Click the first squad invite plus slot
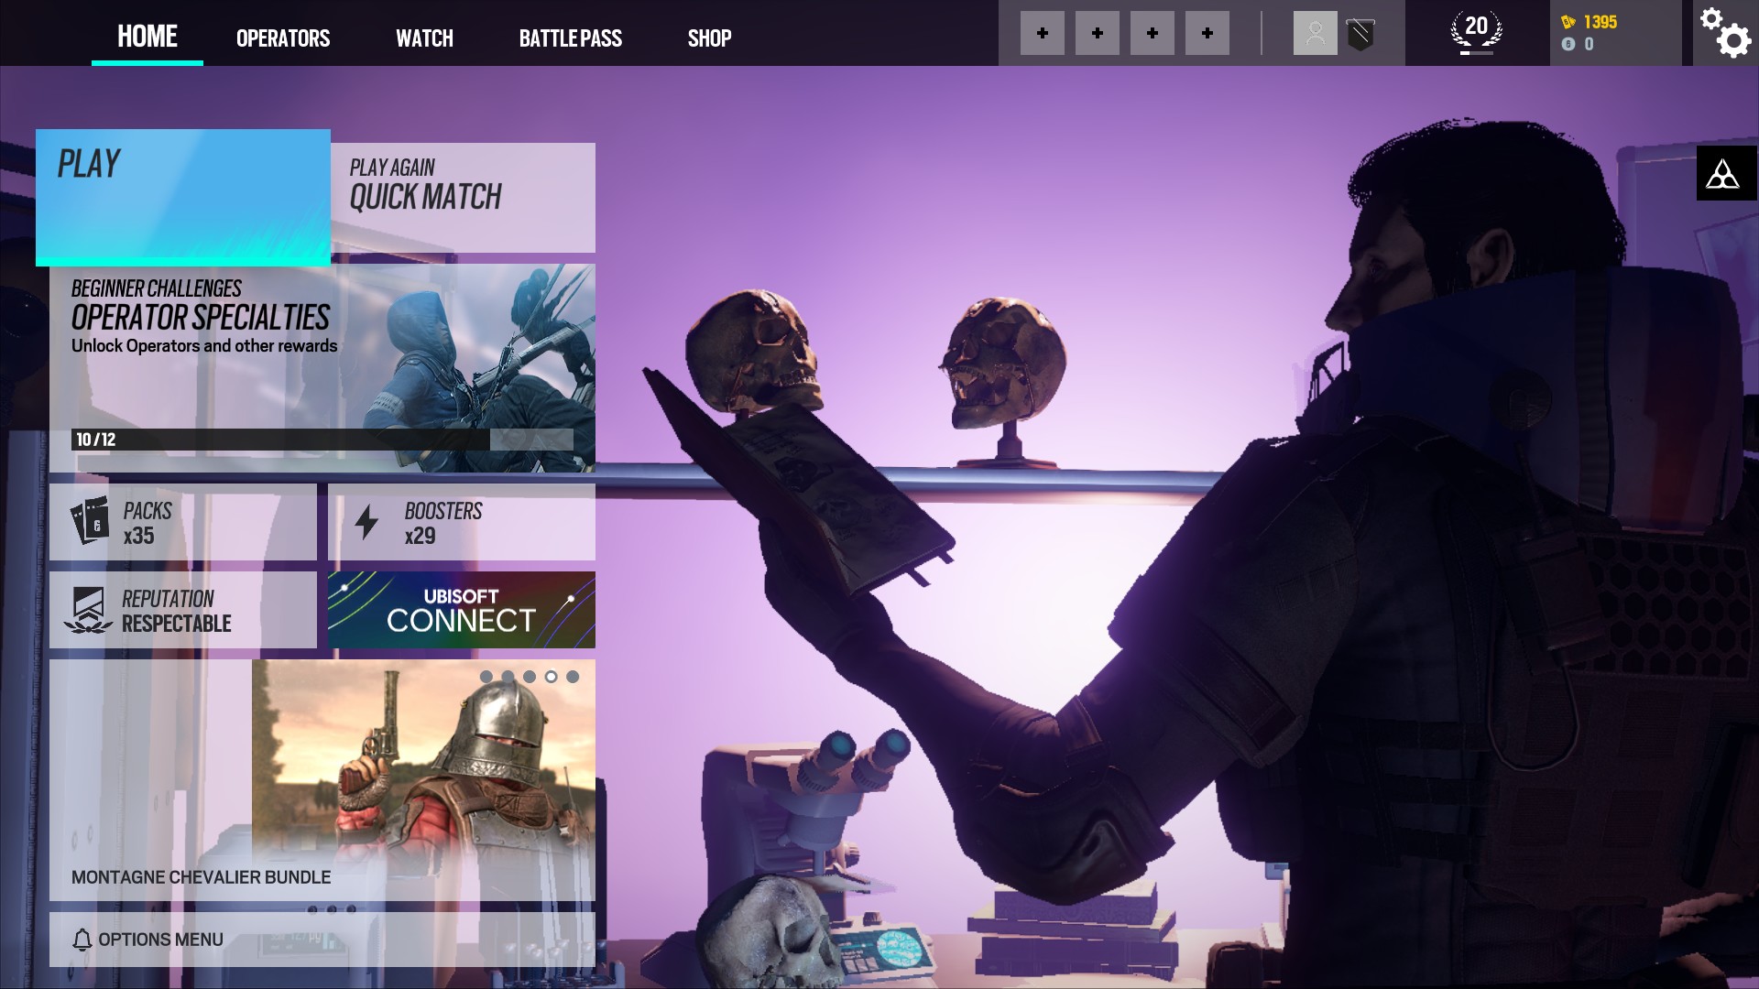Image resolution: width=1759 pixels, height=989 pixels. tap(1043, 33)
